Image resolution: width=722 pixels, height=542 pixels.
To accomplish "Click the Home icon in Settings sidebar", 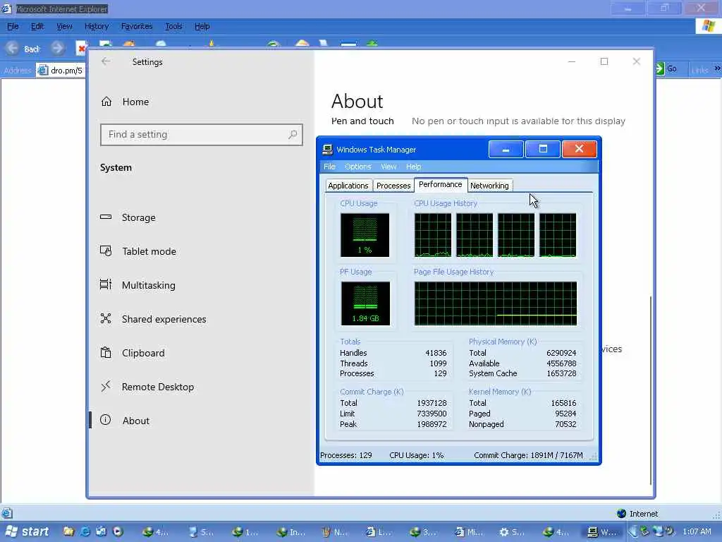I will 106,102.
